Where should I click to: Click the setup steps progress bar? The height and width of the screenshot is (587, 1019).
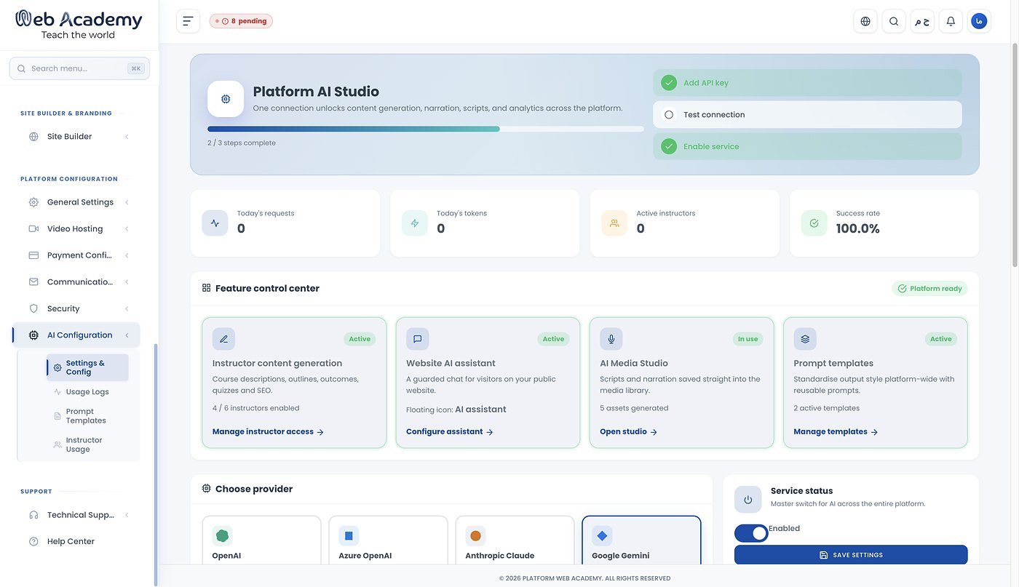(426, 129)
